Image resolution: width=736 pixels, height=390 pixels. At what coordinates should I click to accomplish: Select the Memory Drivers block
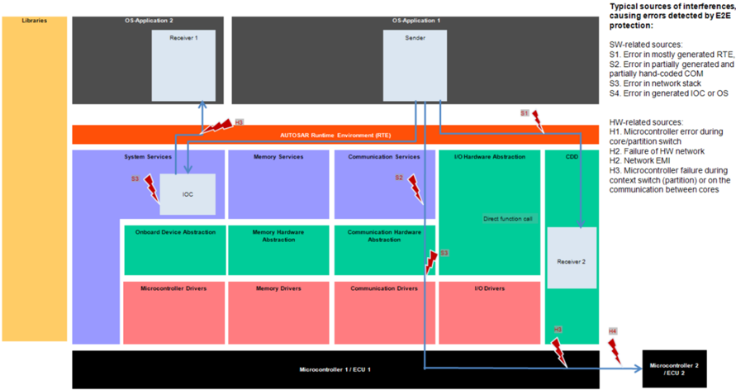coord(278,313)
